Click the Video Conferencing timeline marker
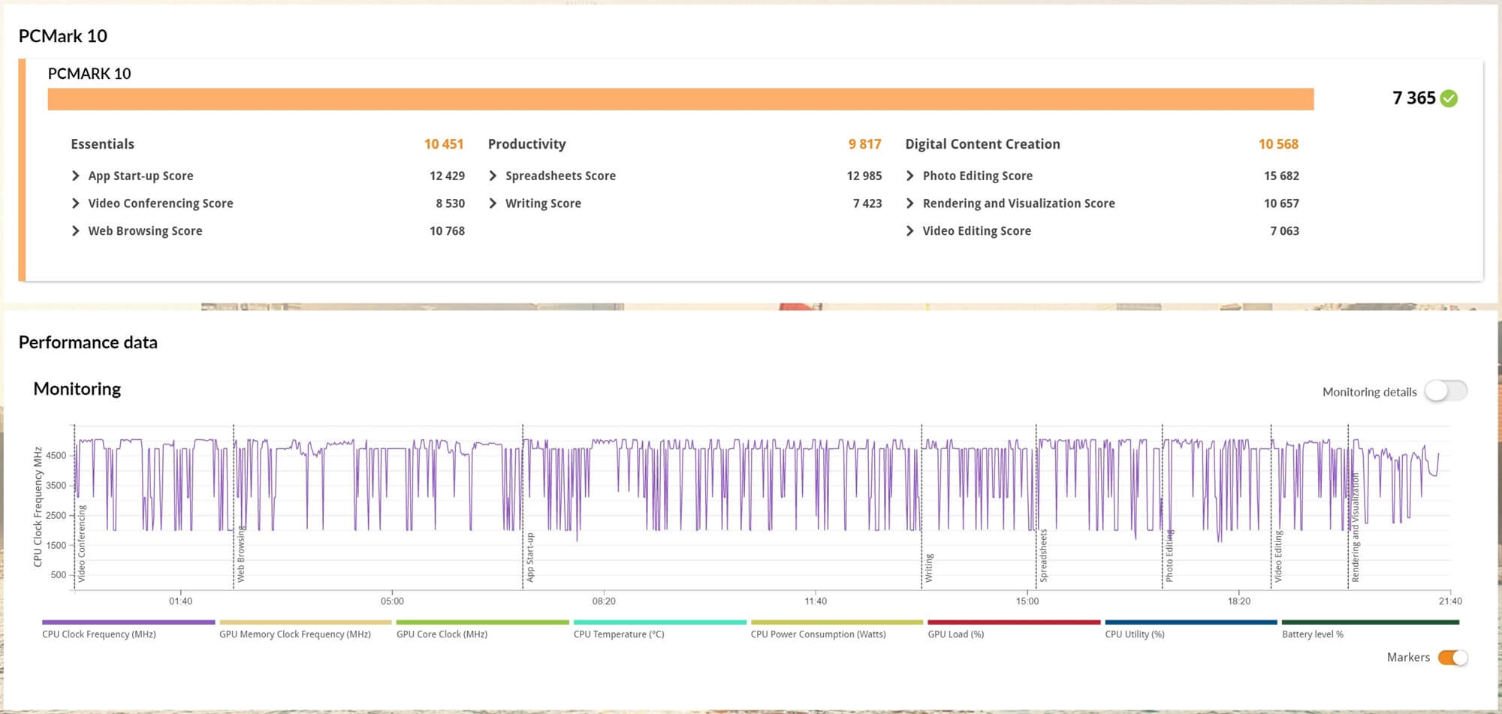1502x714 pixels. coord(82,544)
